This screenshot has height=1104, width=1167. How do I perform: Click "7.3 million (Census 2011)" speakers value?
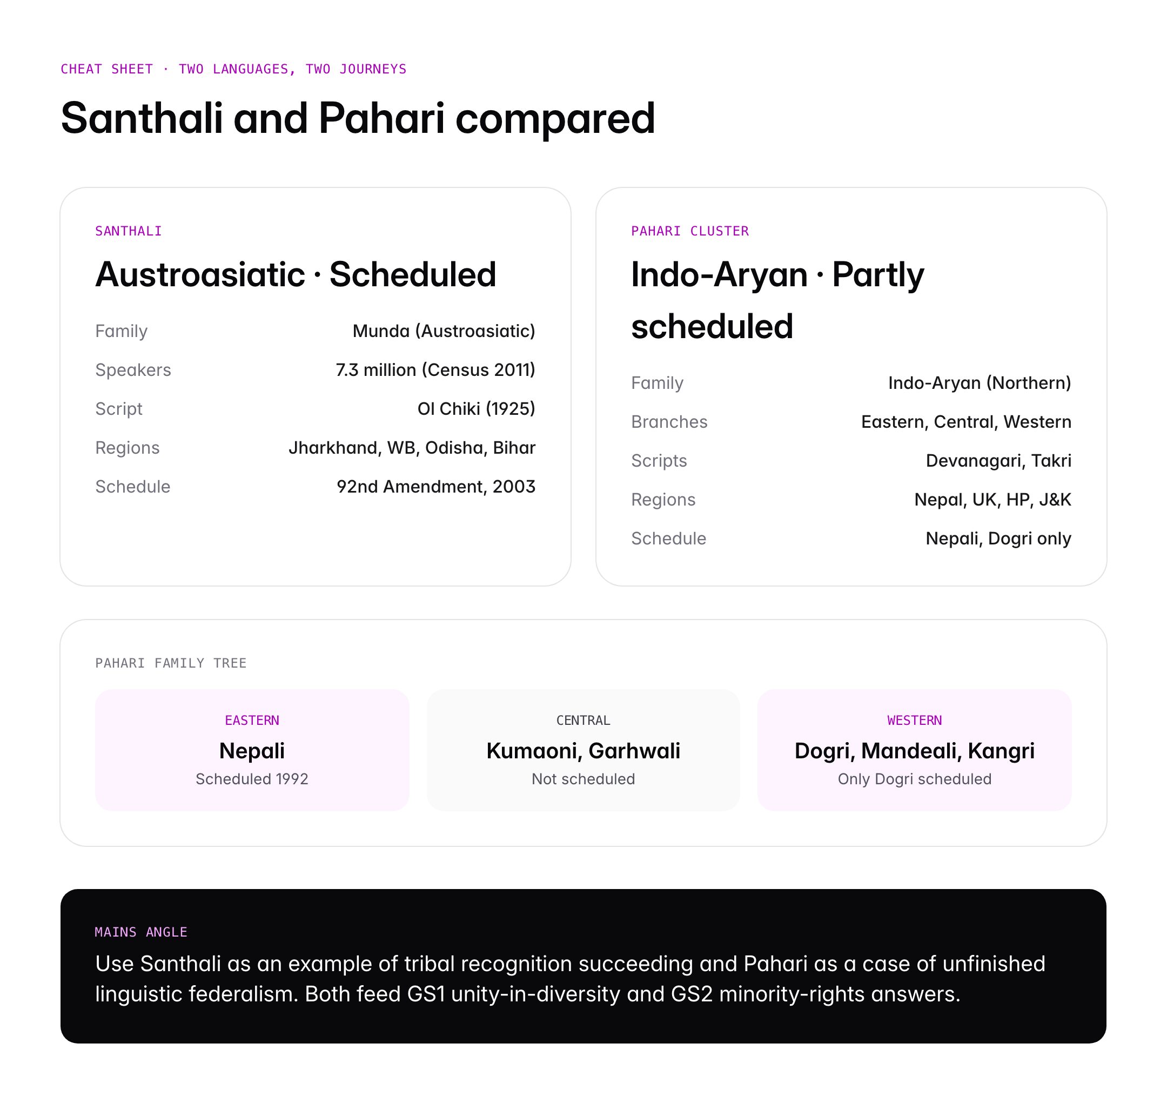(435, 370)
